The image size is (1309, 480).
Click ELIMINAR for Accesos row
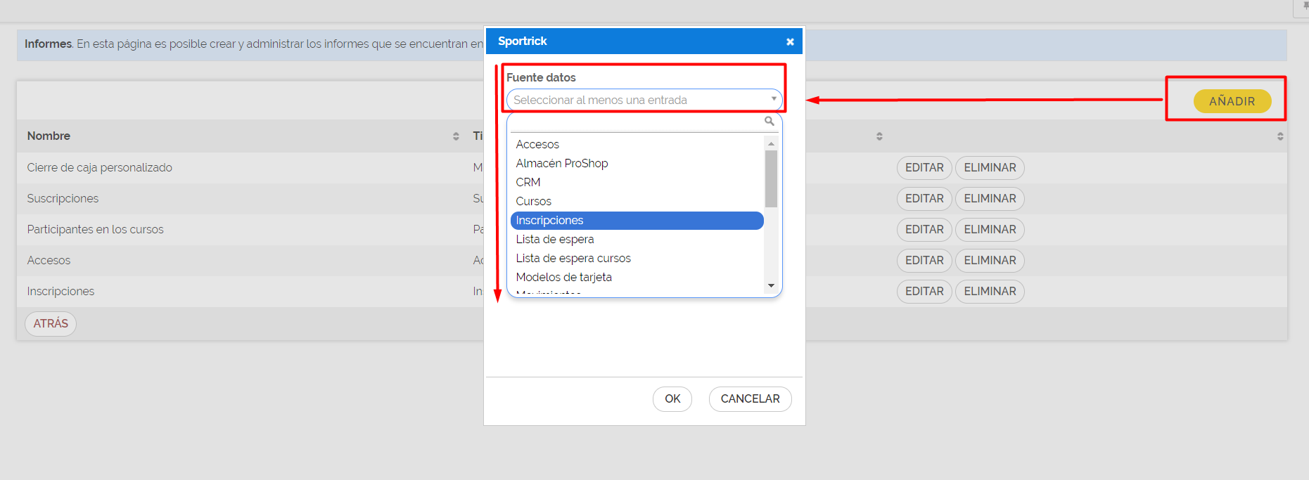pos(990,261)
